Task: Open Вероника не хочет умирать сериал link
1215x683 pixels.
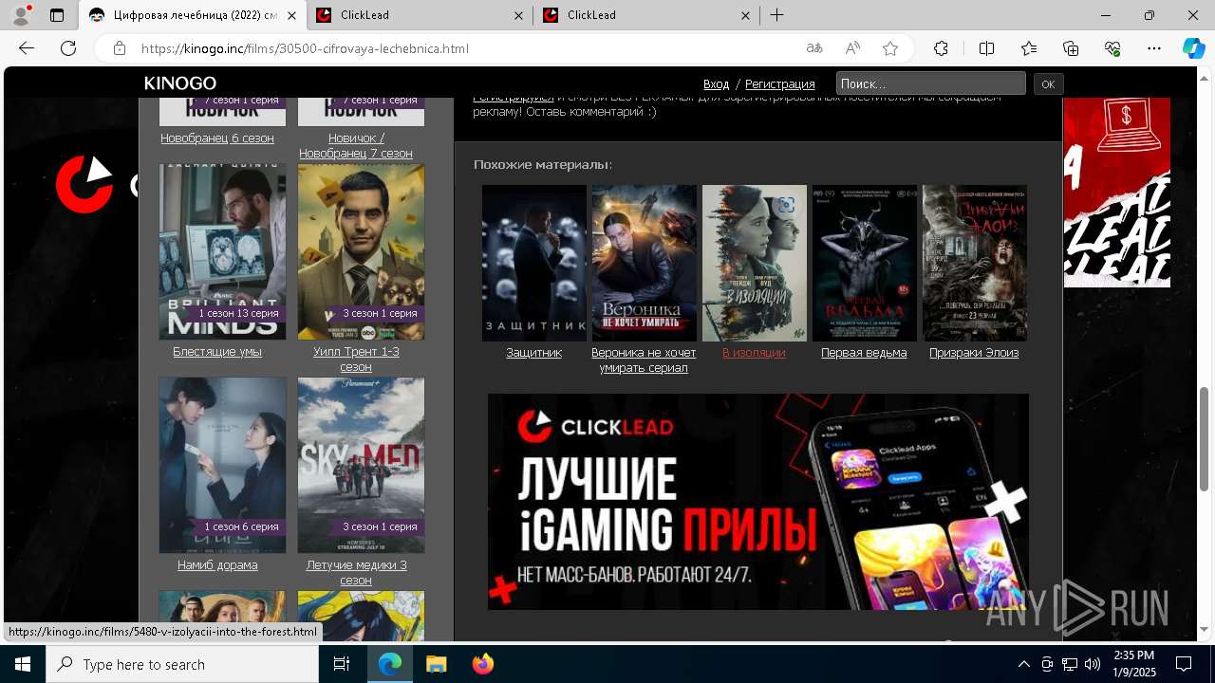Action: (x=644, y=360)
